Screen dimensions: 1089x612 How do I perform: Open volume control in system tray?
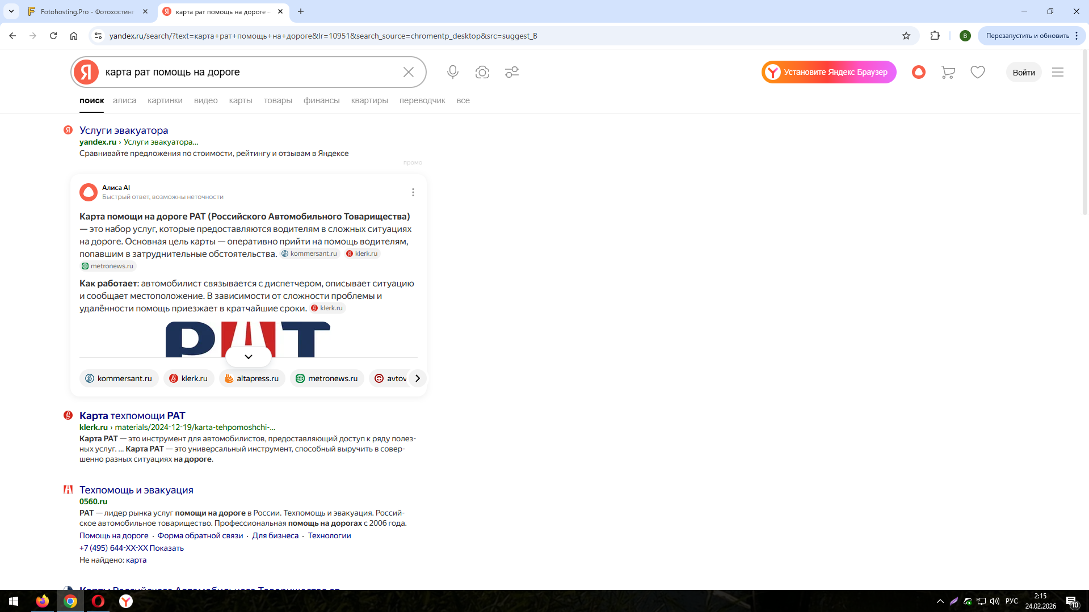pos(995,601)
